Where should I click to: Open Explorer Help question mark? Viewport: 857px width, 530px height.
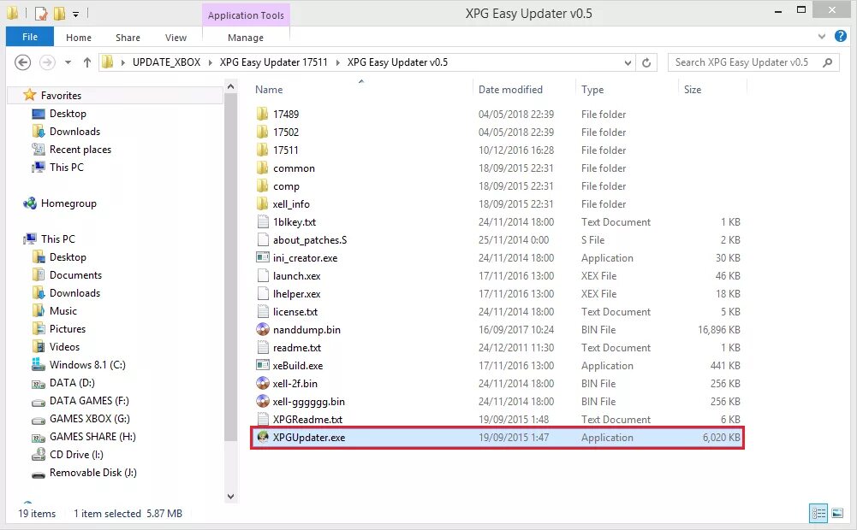click(841, 37)
